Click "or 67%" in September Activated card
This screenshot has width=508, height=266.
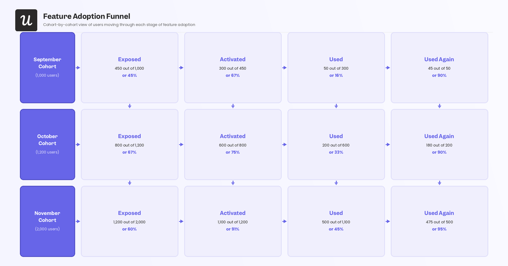click(x=233, y=76)
